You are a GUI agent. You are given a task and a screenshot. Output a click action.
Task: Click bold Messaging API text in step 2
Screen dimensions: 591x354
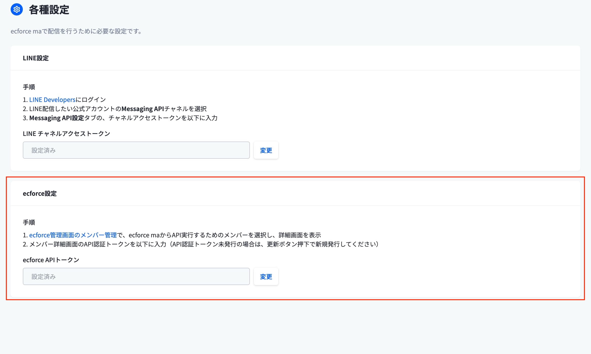tap(143, 109)
